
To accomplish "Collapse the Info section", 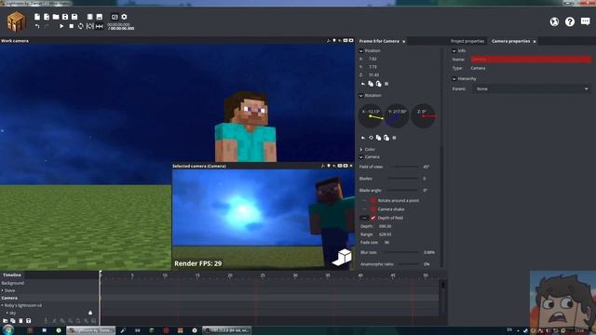I will [x=454, y=51].
